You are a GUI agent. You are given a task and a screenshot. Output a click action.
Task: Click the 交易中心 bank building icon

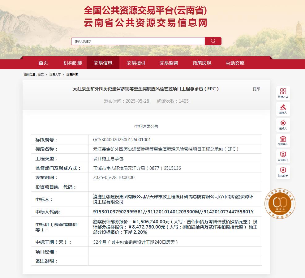point(283,140)
